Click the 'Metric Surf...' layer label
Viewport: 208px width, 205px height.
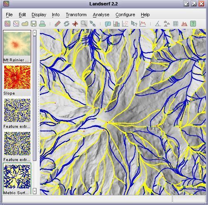[x=16, y=193]
